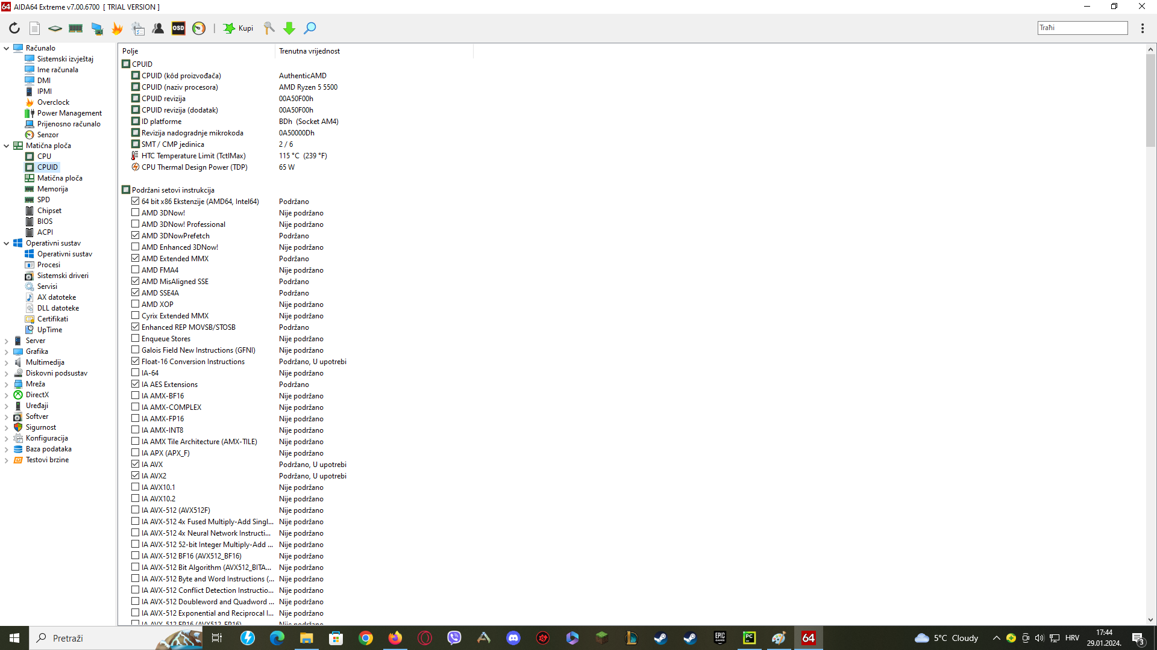Viewport: 1157px width, 650px height.
Task: Toggle the AMD 3DNow! checkbox
Action: [x=136, y=212]
